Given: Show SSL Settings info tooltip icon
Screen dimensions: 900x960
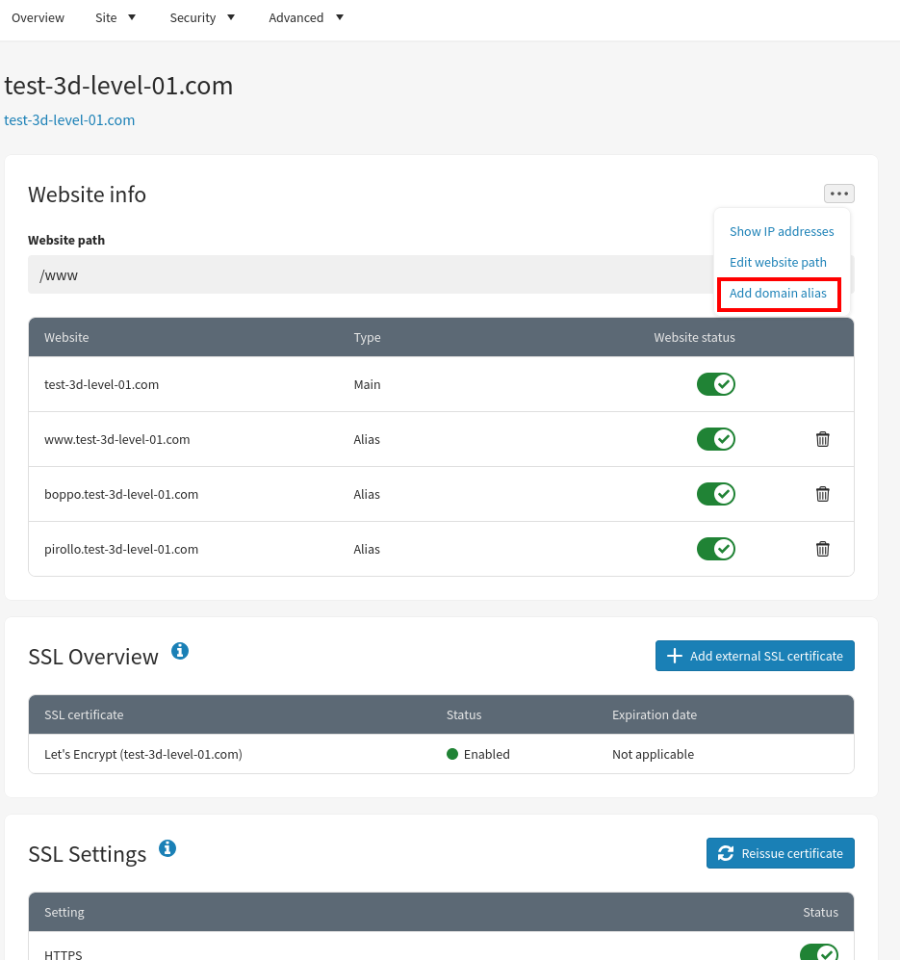Looking at the screenshot, I should pos(167,848).
